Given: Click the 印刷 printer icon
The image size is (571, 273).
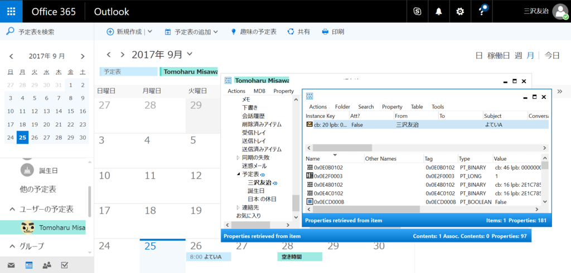Looking at the screenshot, I should (325, 32).
